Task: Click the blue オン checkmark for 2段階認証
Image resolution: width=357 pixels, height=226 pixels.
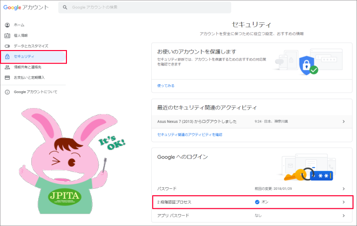Action: click(x=256, y=202)
